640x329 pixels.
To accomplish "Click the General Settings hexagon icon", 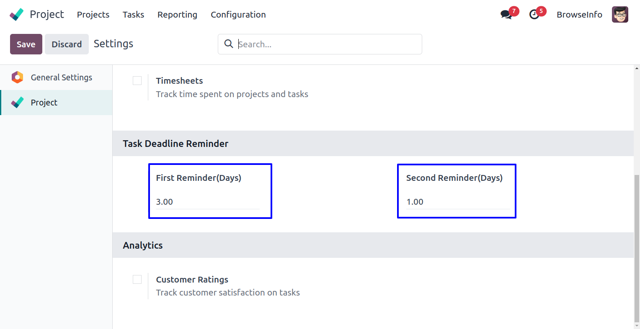I will [x=17, y=77].
